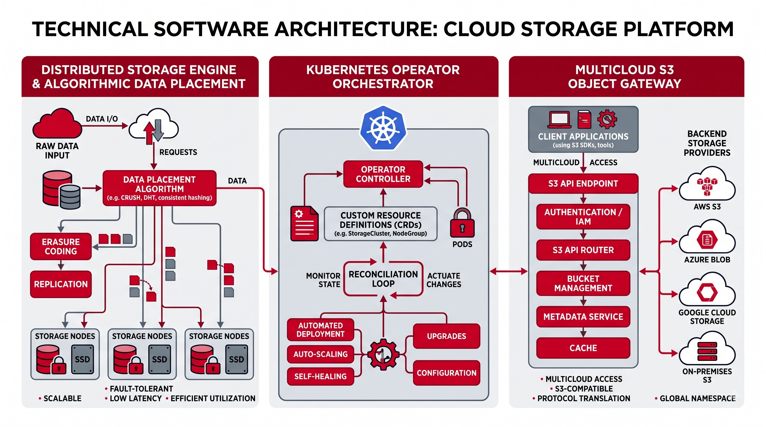Click the 'PROTOCOL TRANSLATION' bullet text
The image size is (766, 427).
tap(584, 398)
